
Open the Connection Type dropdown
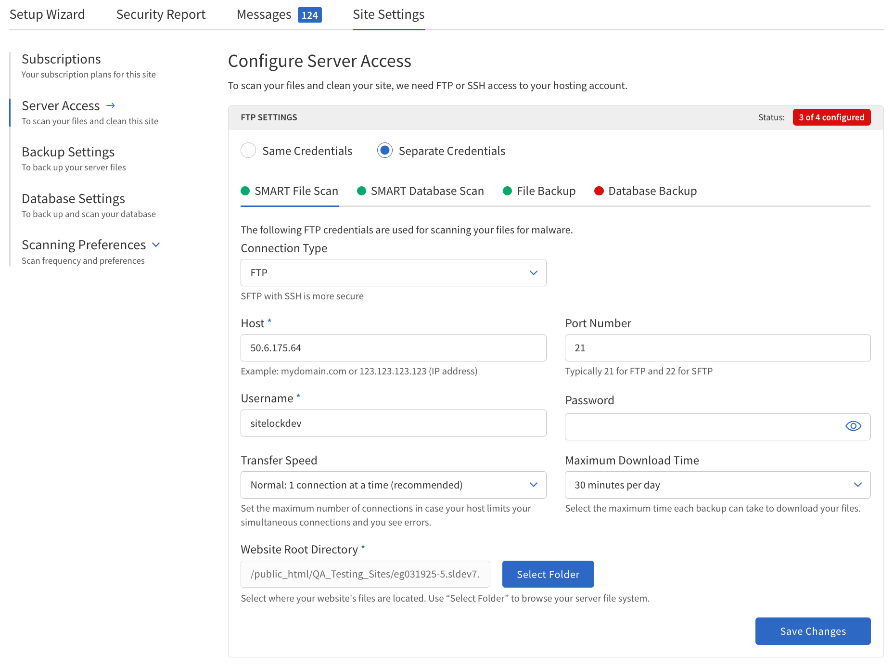pos(393,273)
